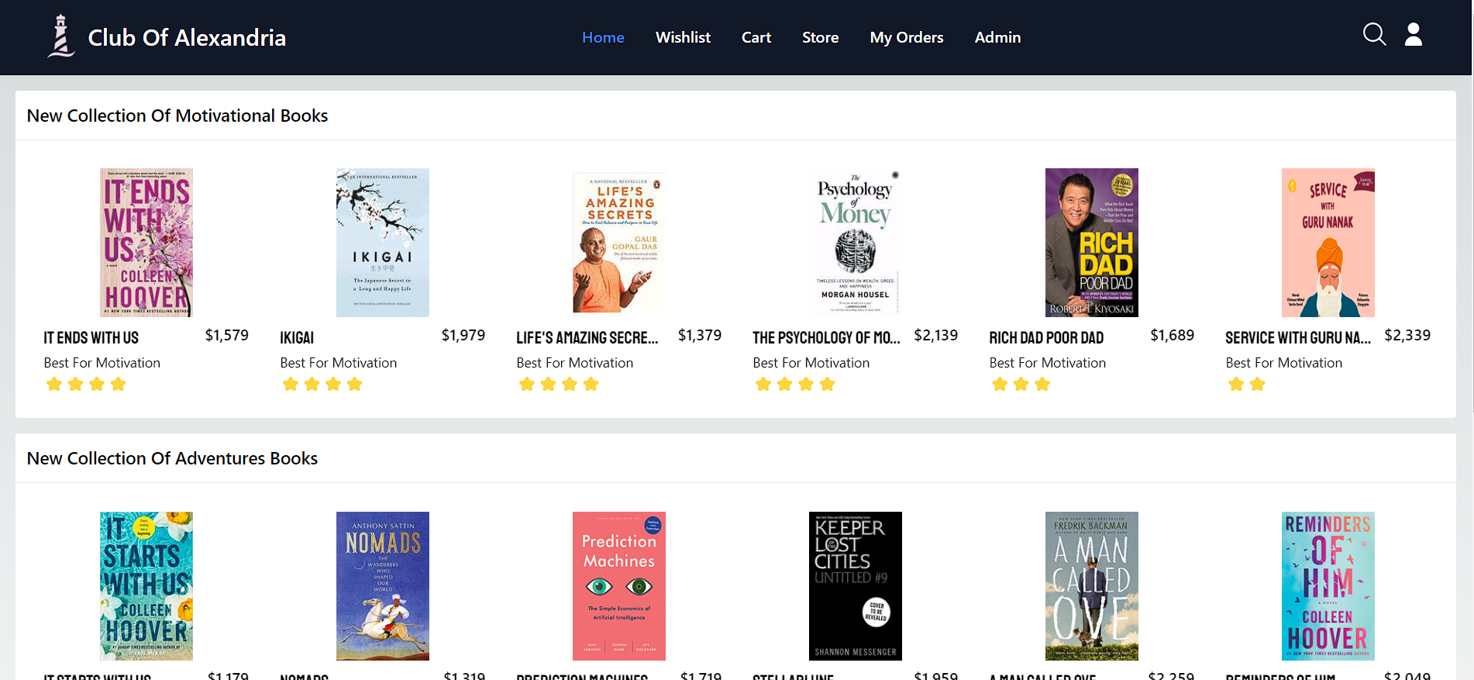
Task: Click star rating under Life's Amazing Secrets
Action: tap(559, 384)
